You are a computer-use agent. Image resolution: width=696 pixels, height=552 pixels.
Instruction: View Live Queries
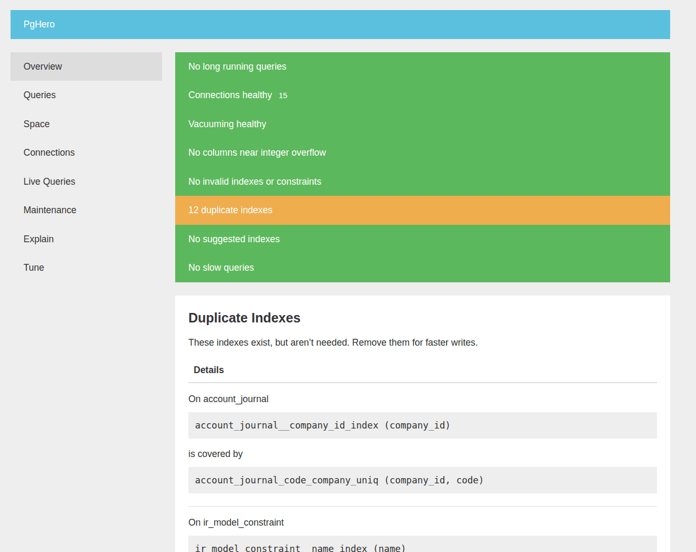(x=49, y=182)
